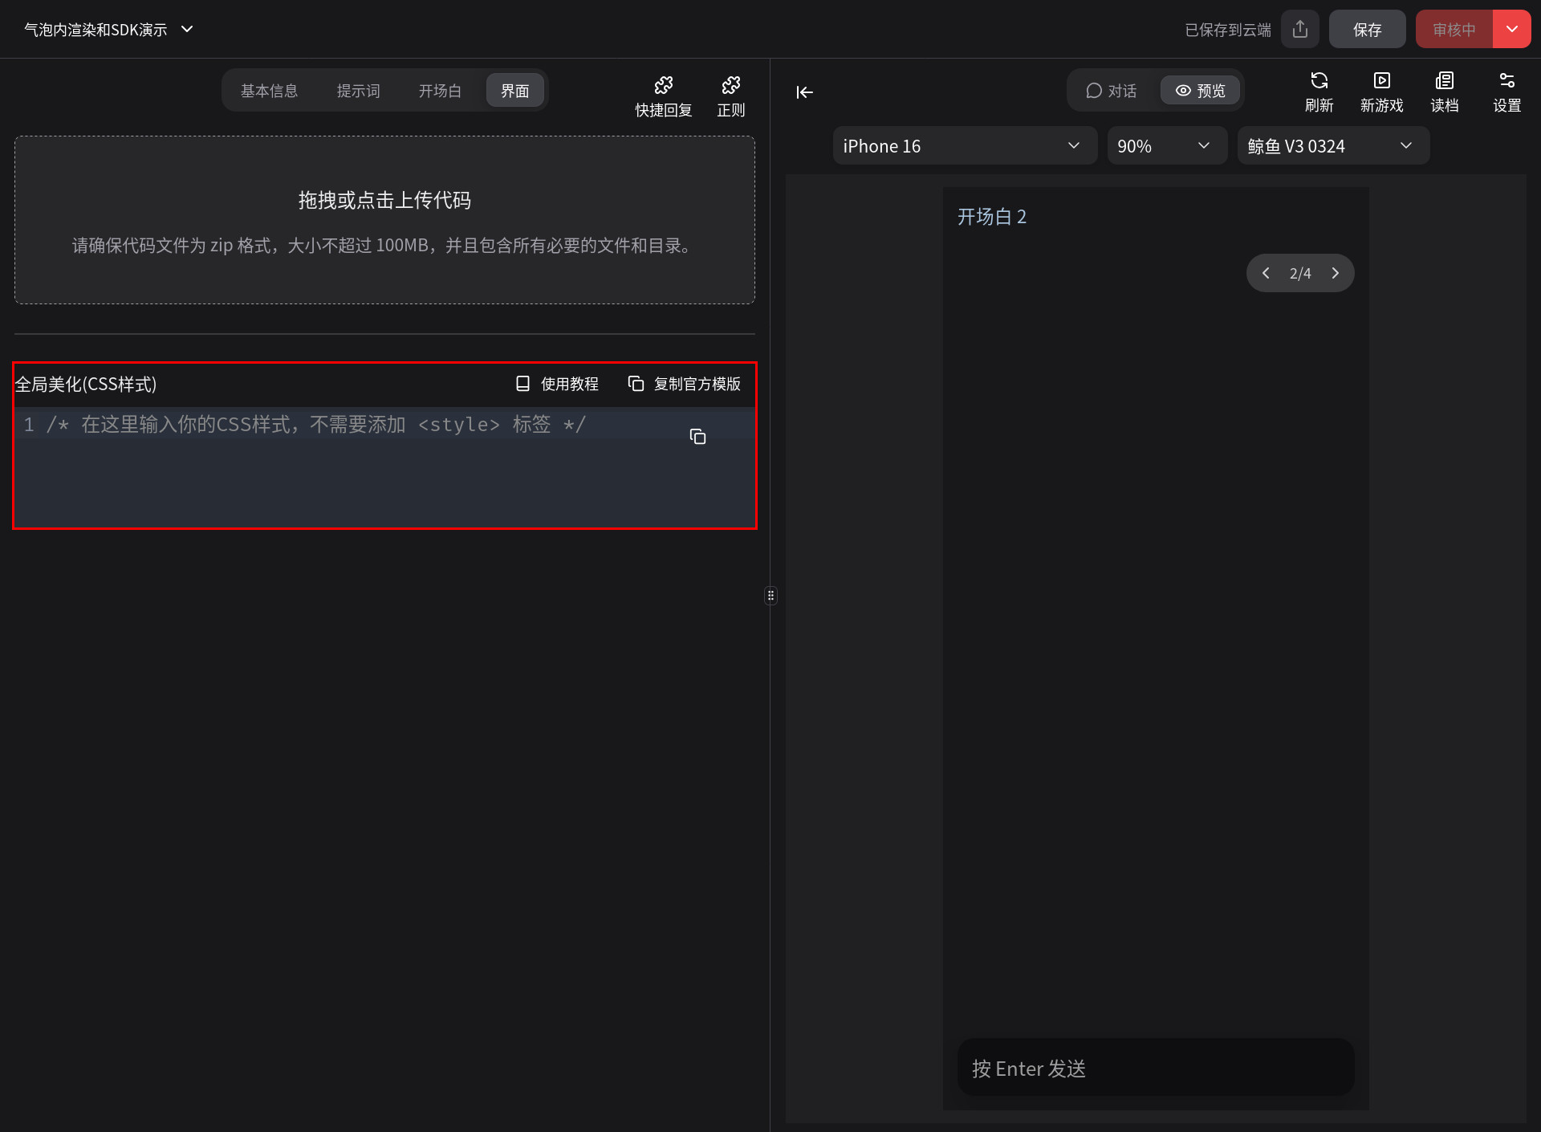The height and width of the screenshot is (1132, 1541).
Task: Open the 使用教程 tutorial link
Action: (x=557, y=384)
